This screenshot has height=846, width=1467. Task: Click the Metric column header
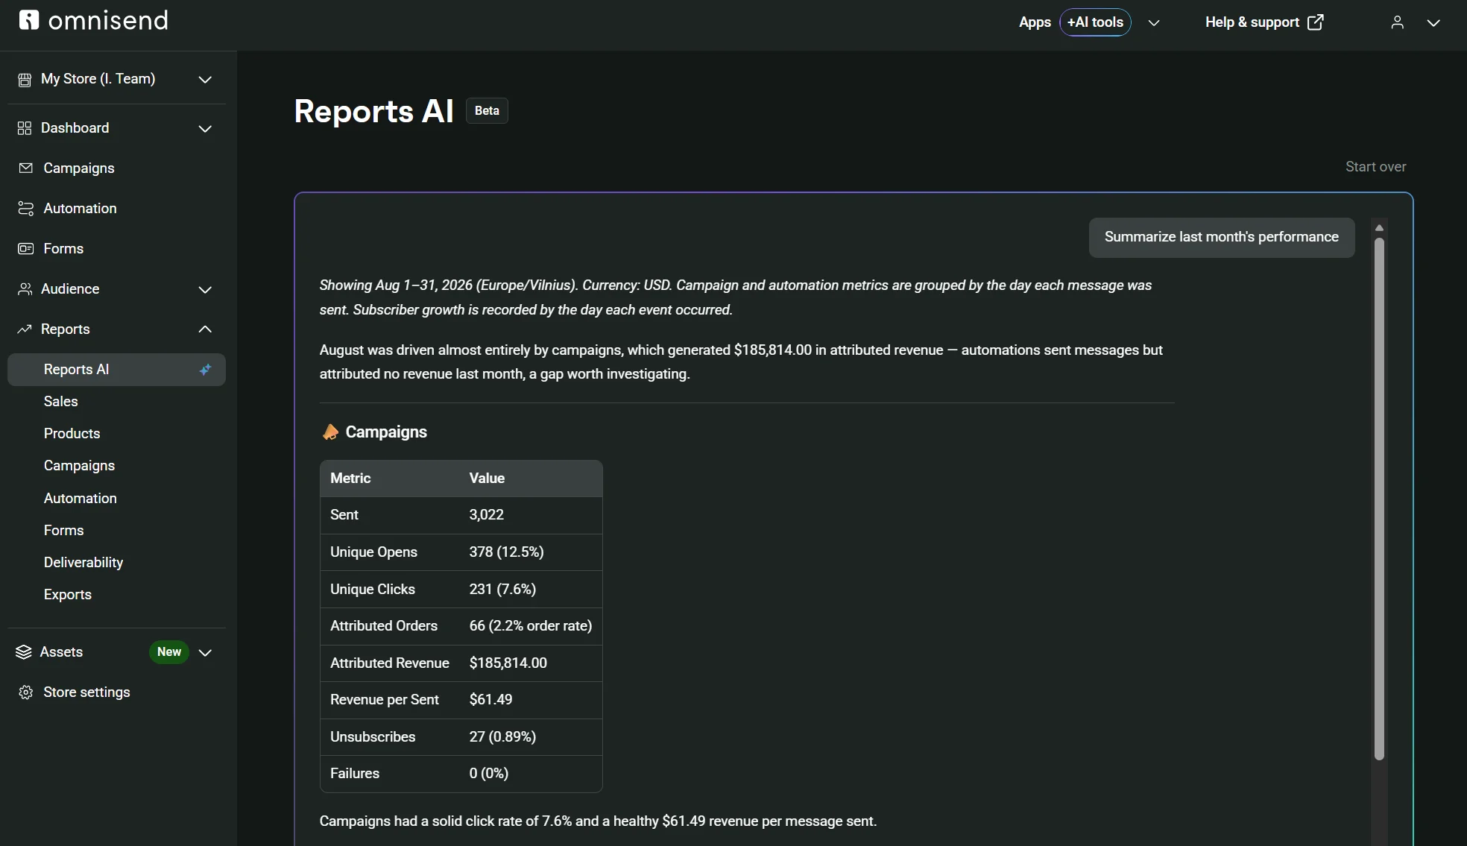tap(350, 479)
